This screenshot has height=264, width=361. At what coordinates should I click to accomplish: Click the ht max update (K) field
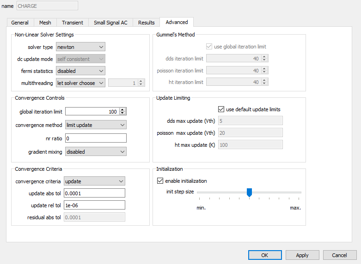pyautogui.click(x=250, y=144)
